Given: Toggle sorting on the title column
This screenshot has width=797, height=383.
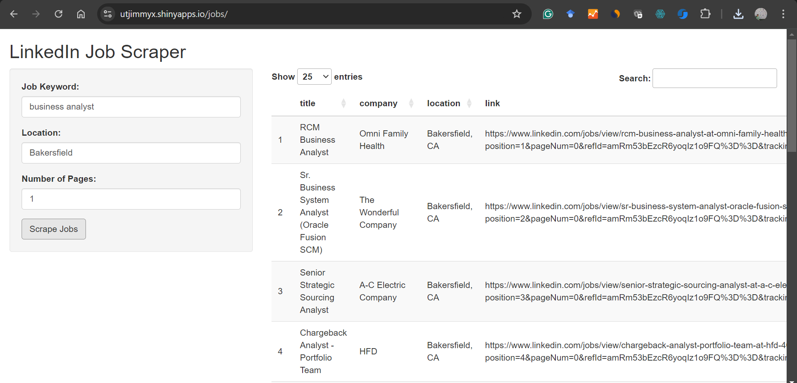Looking at the screenshot, I should [344, 103].
